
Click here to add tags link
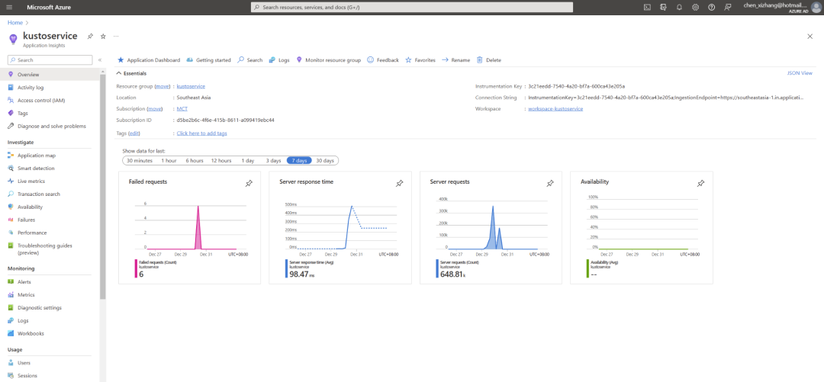point(201,133)
